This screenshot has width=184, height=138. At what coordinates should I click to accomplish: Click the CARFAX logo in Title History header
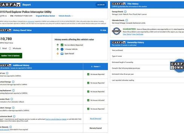(119, 4)
